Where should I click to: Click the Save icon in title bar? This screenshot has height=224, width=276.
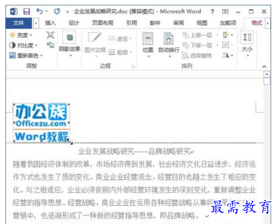(27, 12)
